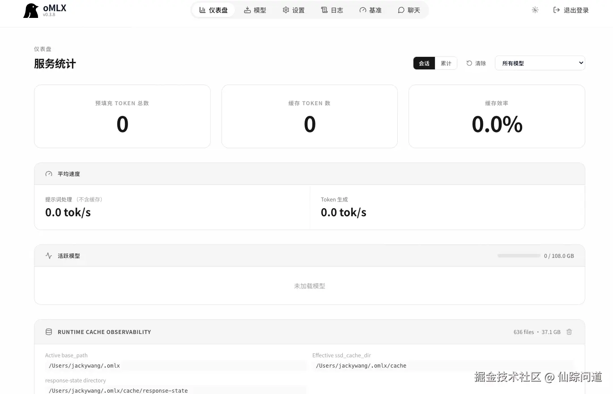The image size is (613, 394).
Task: Click the 未加载模型 message
Action: 310,286
